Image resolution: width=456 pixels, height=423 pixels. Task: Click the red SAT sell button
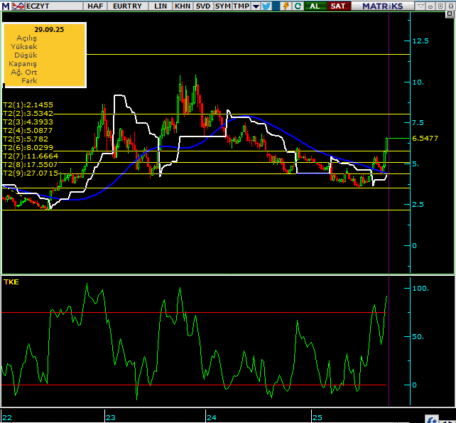(338, 6)
